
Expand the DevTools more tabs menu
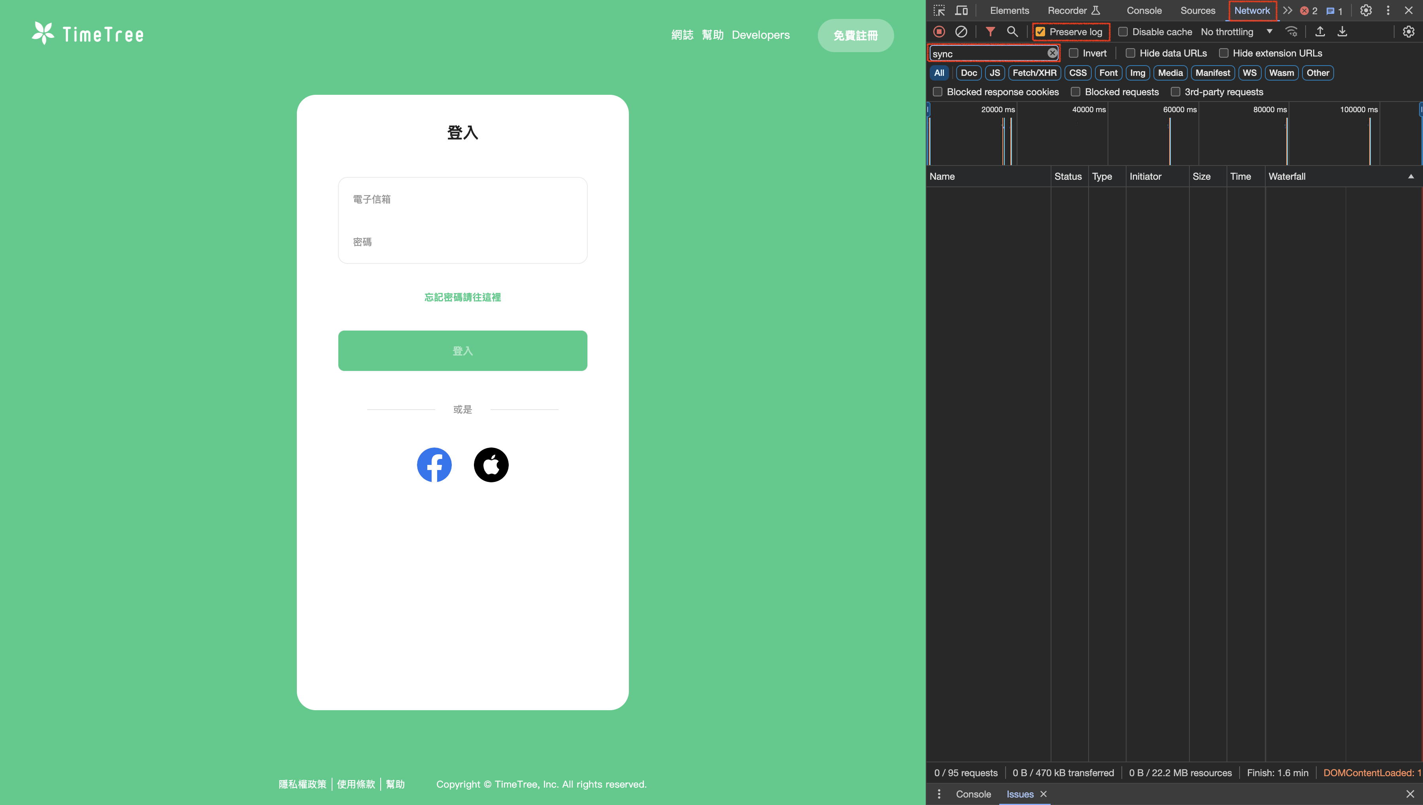pos(1288,10)
